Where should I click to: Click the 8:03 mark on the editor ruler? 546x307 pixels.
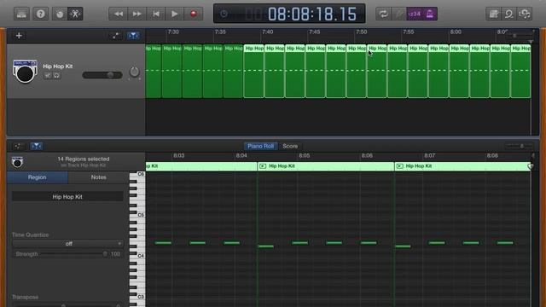click(178, 155)
